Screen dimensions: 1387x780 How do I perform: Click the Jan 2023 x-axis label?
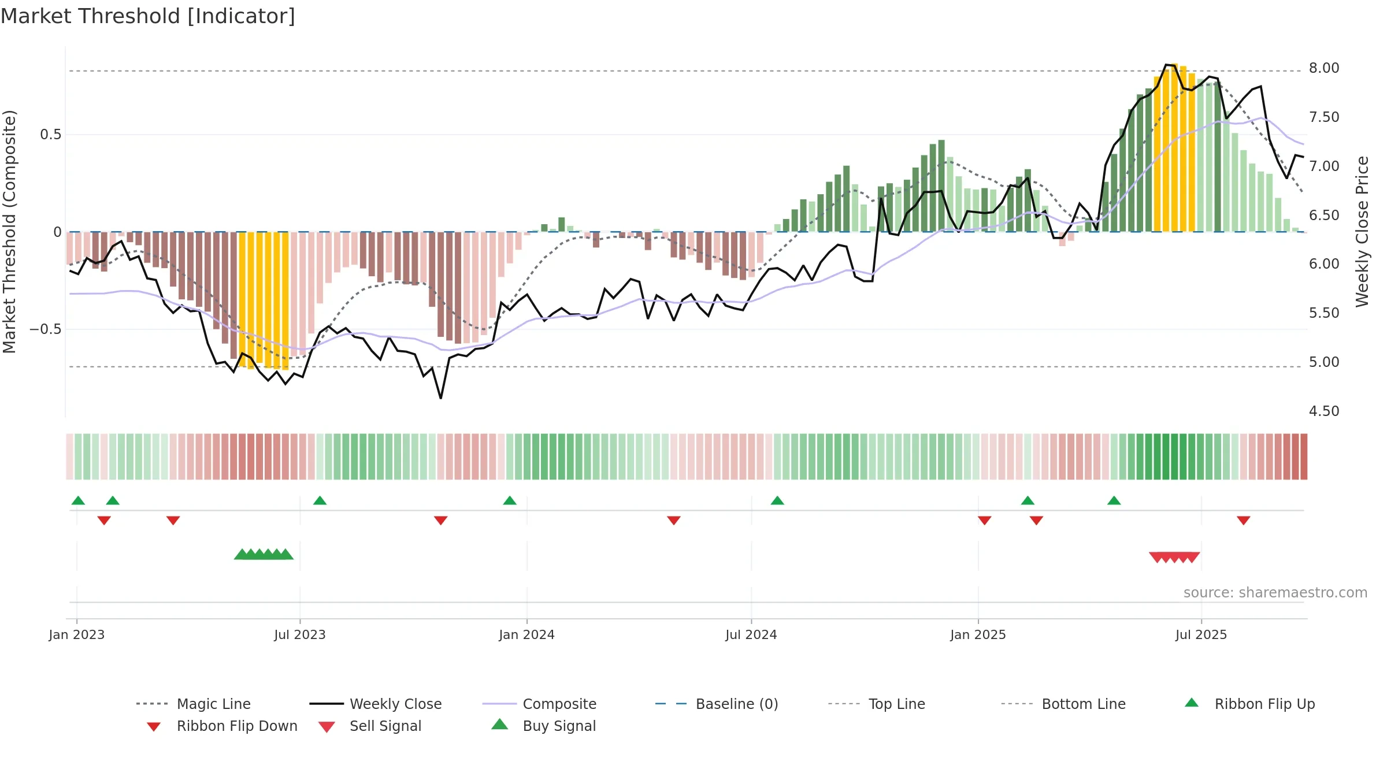click(x=77, y=635)
